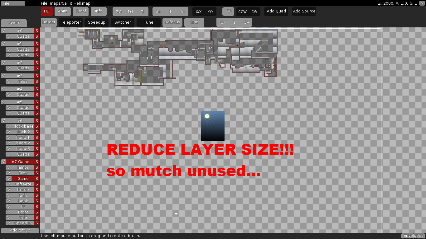Select the Tele layer in the list
The image size is (426, 239).
(x=23, y=218)
